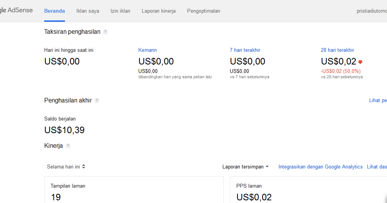Expand the Selama hari ini period selector
This screenshot has width=387, height=203.
66,167
